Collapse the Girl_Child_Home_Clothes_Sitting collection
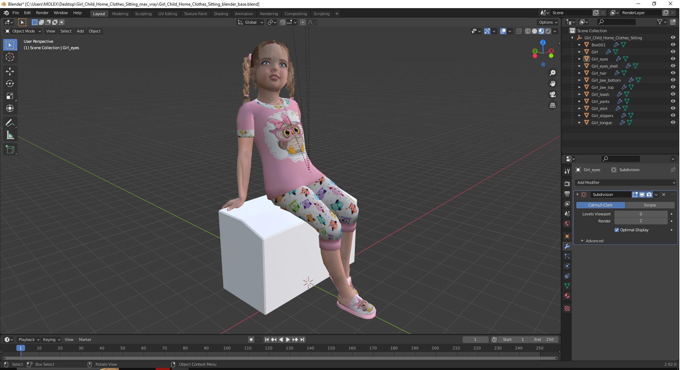 pyautogui.click(x=572, y=38)
